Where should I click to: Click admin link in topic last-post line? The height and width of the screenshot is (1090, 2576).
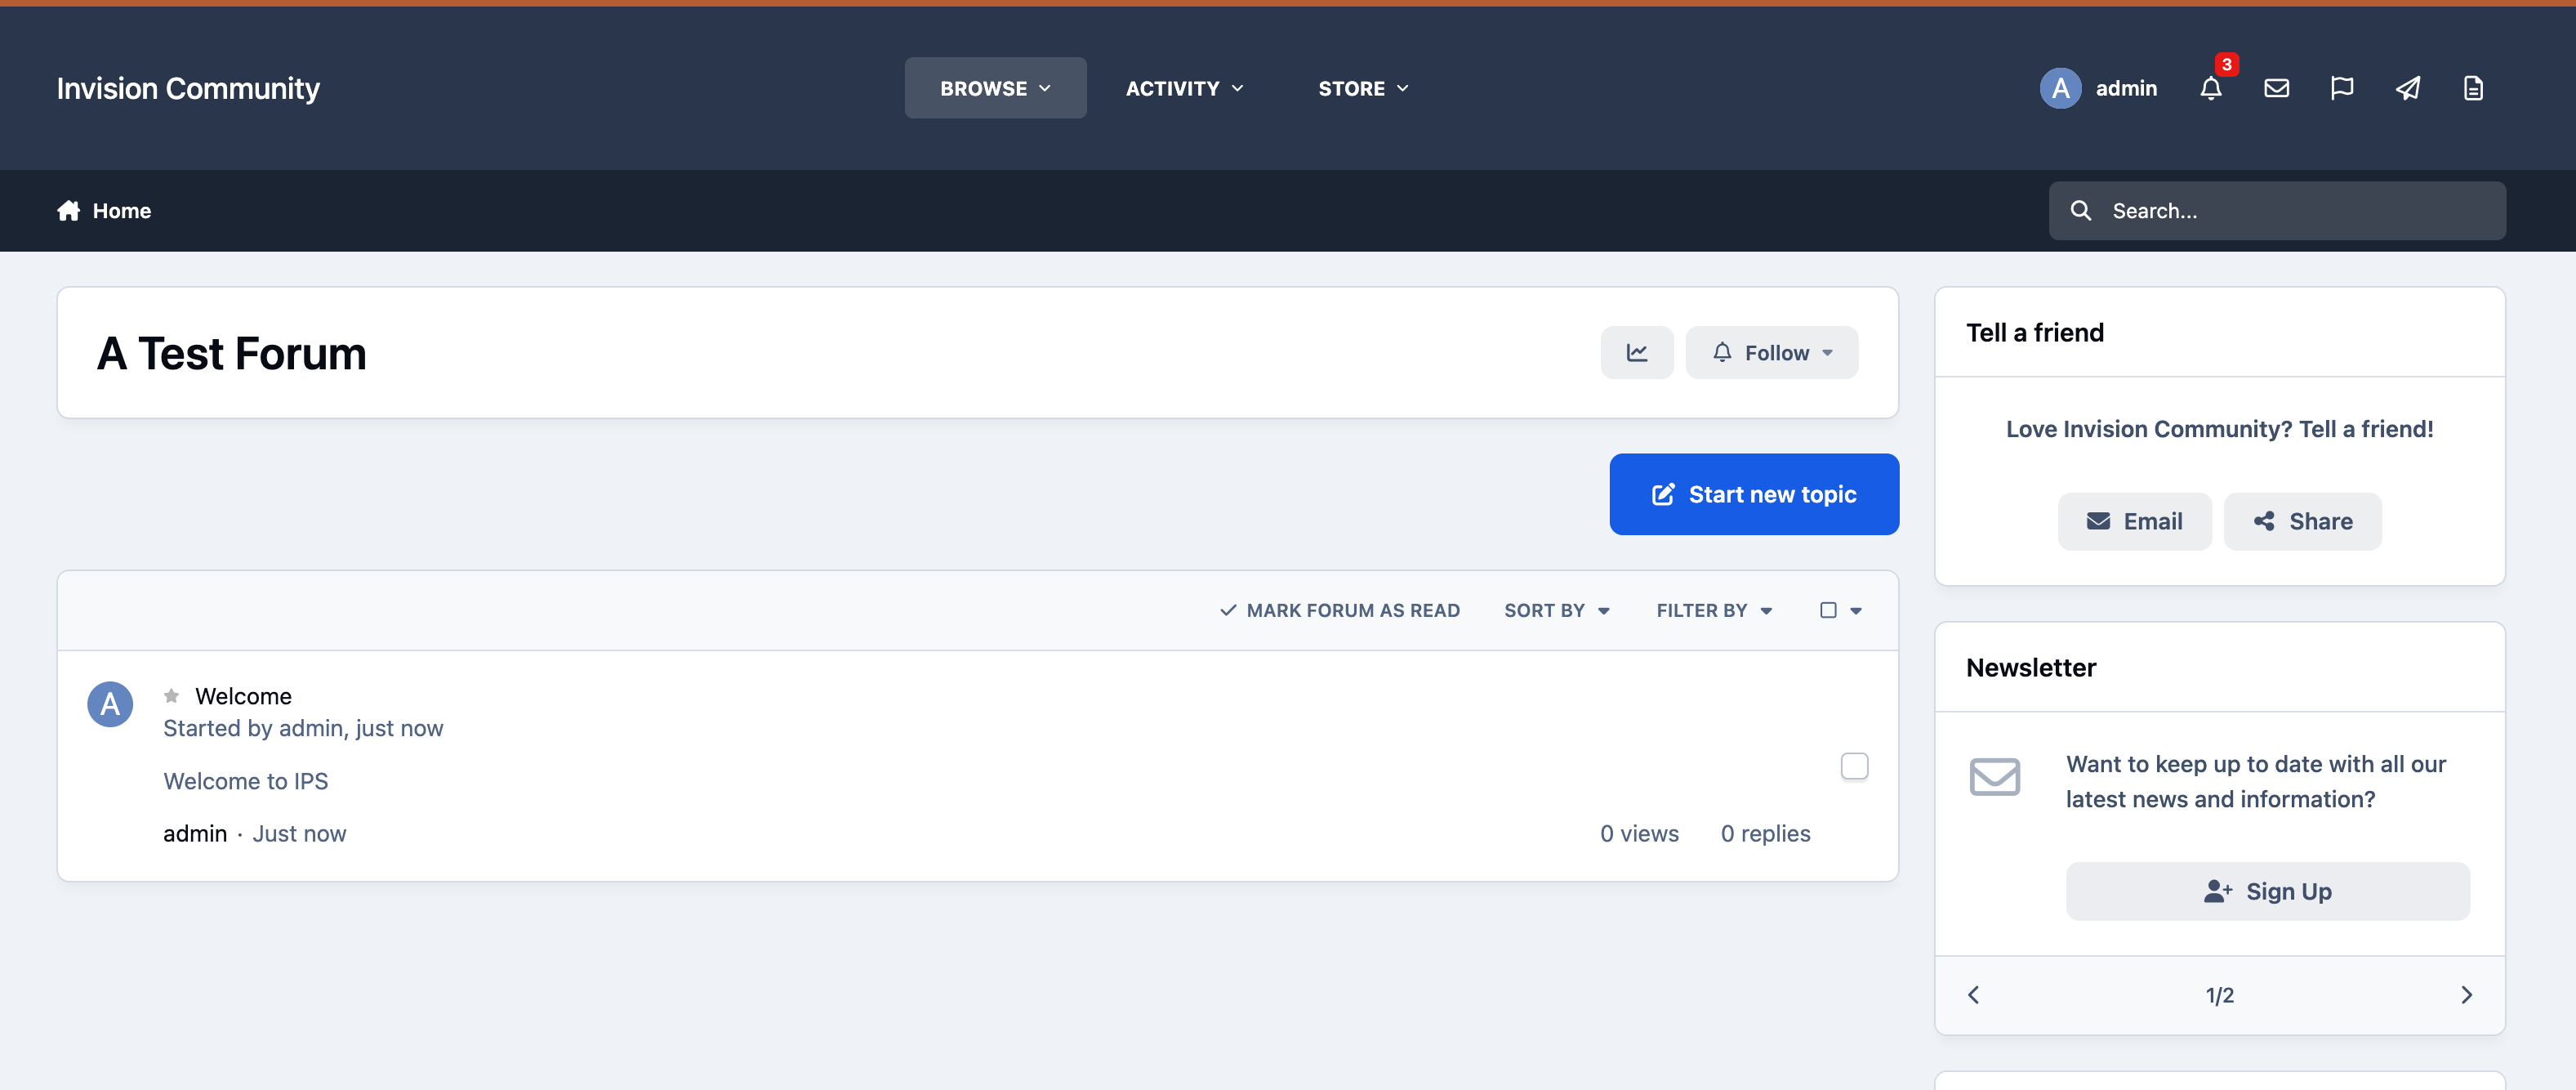[x=195, y=834]
